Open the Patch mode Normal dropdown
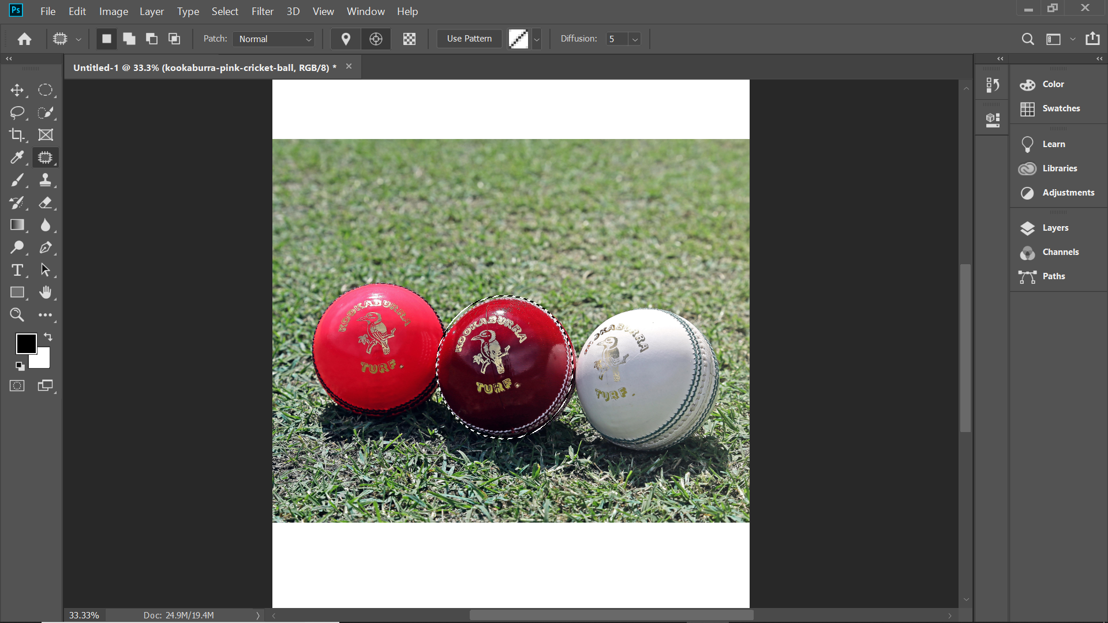This screenshot has height=623, width=1108. coord(274,39)
